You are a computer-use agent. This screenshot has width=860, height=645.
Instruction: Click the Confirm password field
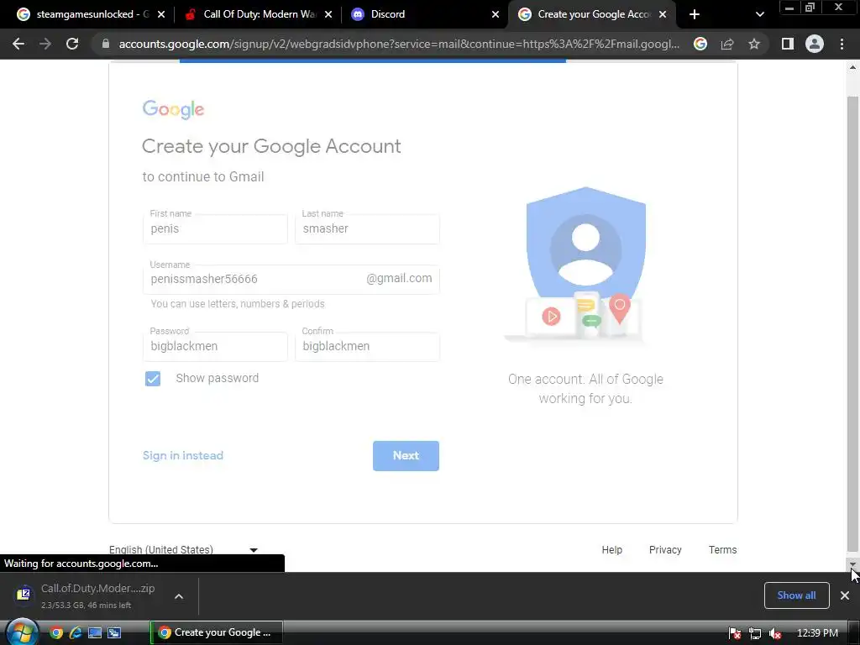(x=367, y=346)
